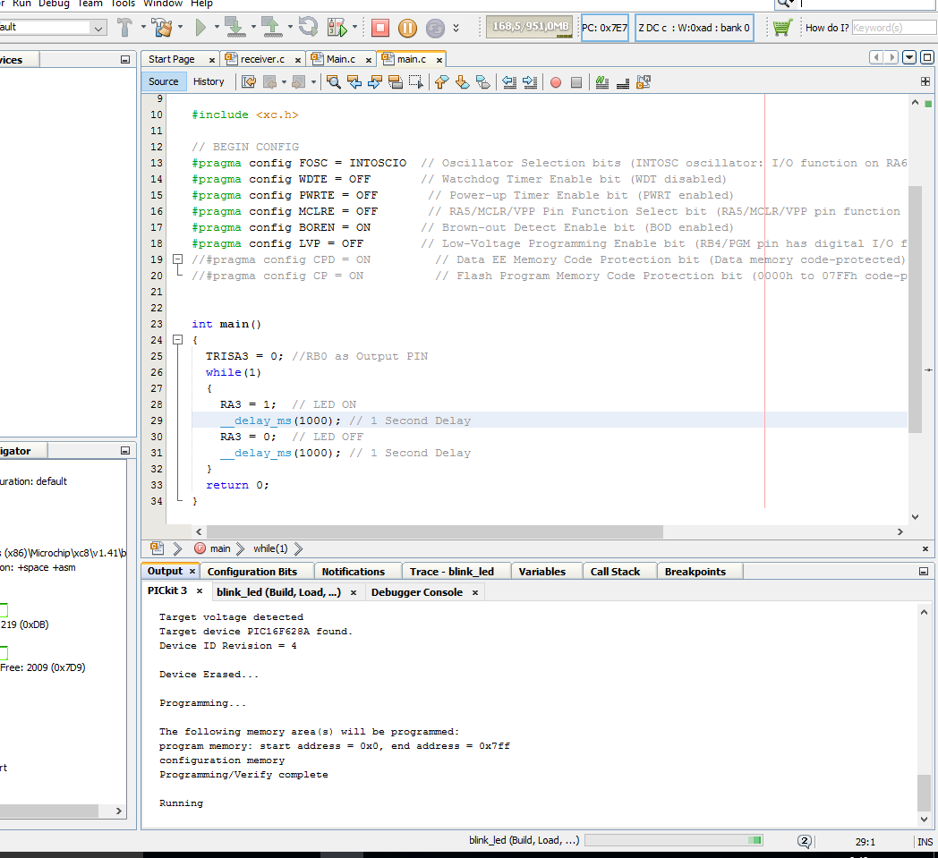This screenshot has height=858, width=938.
Task: Click Make and Program Device icon
Action: [x=234, y=28]
